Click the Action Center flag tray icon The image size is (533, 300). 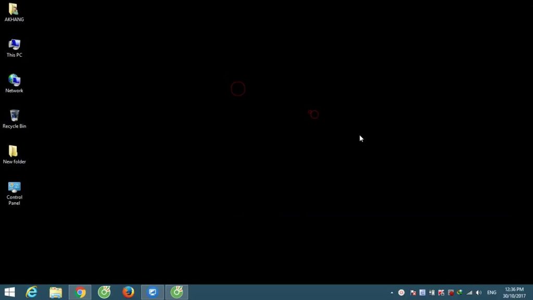[413, 293]
